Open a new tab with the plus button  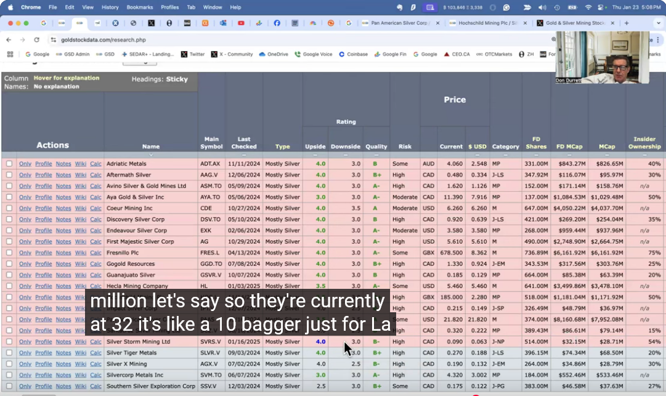[x=627, y=23]
